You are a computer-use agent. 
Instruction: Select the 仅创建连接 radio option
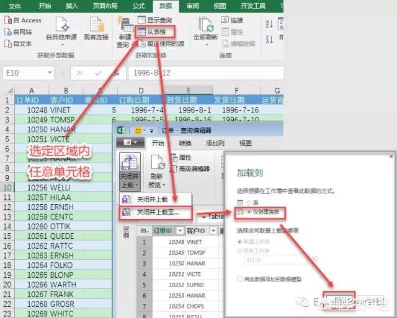click(249, 212)
